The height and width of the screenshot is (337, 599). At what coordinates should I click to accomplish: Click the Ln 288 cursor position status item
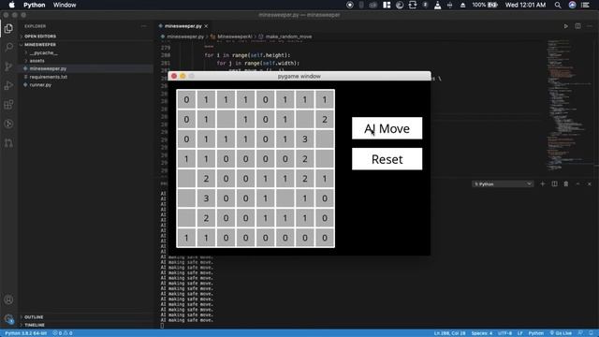pyautogui.click(x=449, y=333)
